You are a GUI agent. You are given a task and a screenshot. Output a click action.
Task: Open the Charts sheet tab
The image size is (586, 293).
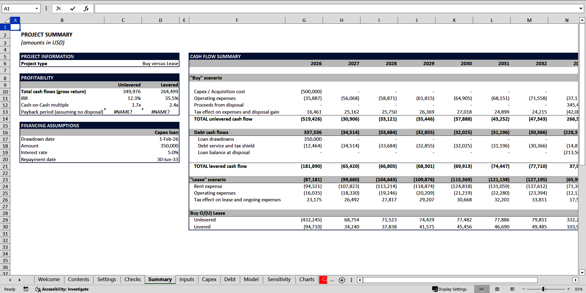[307, 279]
